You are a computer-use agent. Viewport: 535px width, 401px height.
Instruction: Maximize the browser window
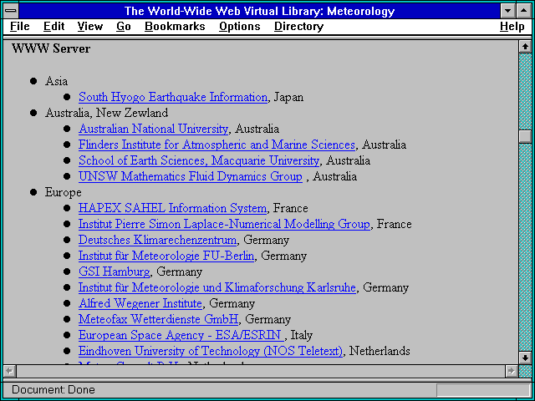(524, 11)
